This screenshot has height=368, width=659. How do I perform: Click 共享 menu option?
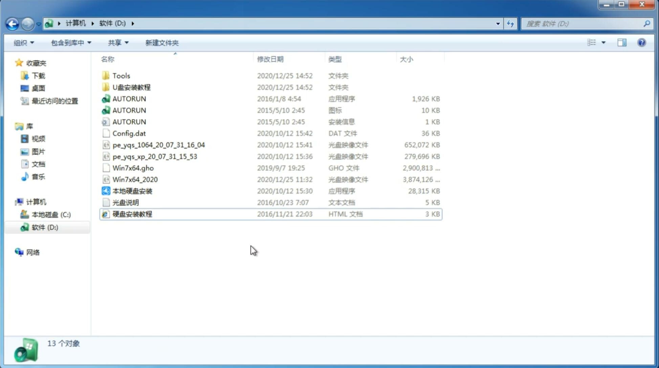[115, 43]
